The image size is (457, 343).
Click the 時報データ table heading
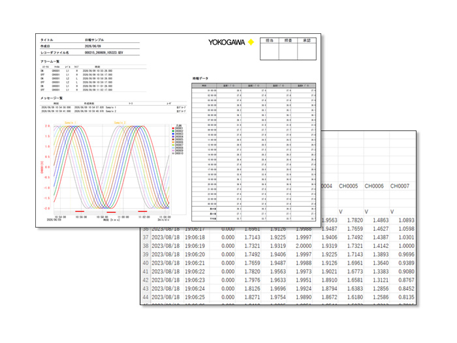pyautogui.click(x=200, y=79)
